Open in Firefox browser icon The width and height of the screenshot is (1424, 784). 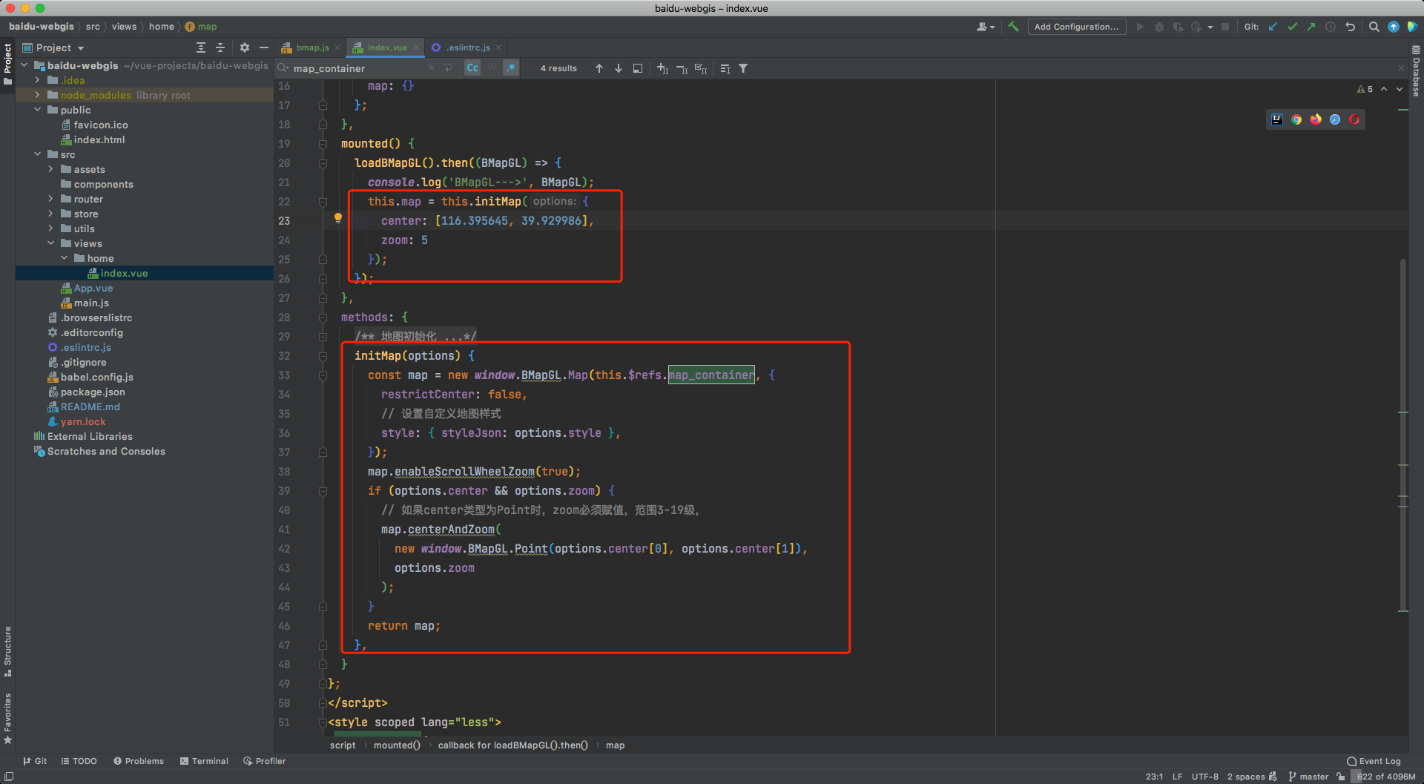(x=1316, y=119)
